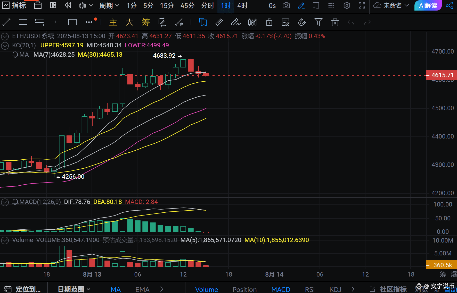Select the trend line drawing tool
This screenshot has width=457, height=293.
click(6, 22)
